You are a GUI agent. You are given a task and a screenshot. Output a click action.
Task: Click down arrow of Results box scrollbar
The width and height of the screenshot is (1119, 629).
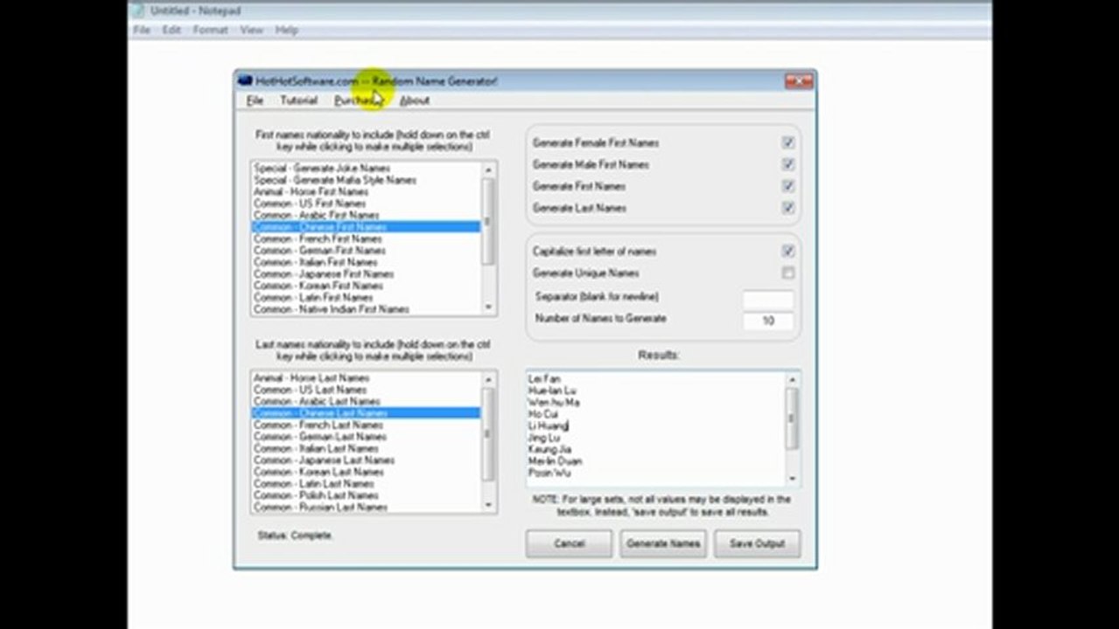pyautogui.click(x=792, y=478)
